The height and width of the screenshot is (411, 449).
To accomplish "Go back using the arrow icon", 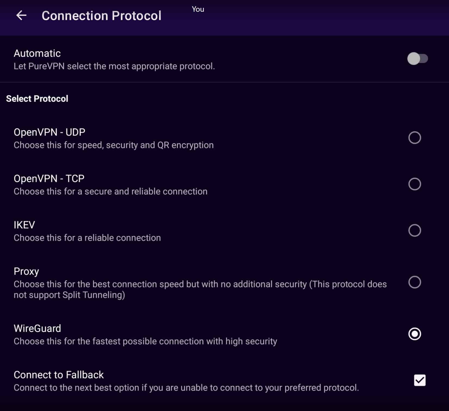I will [x=21, y=16].
